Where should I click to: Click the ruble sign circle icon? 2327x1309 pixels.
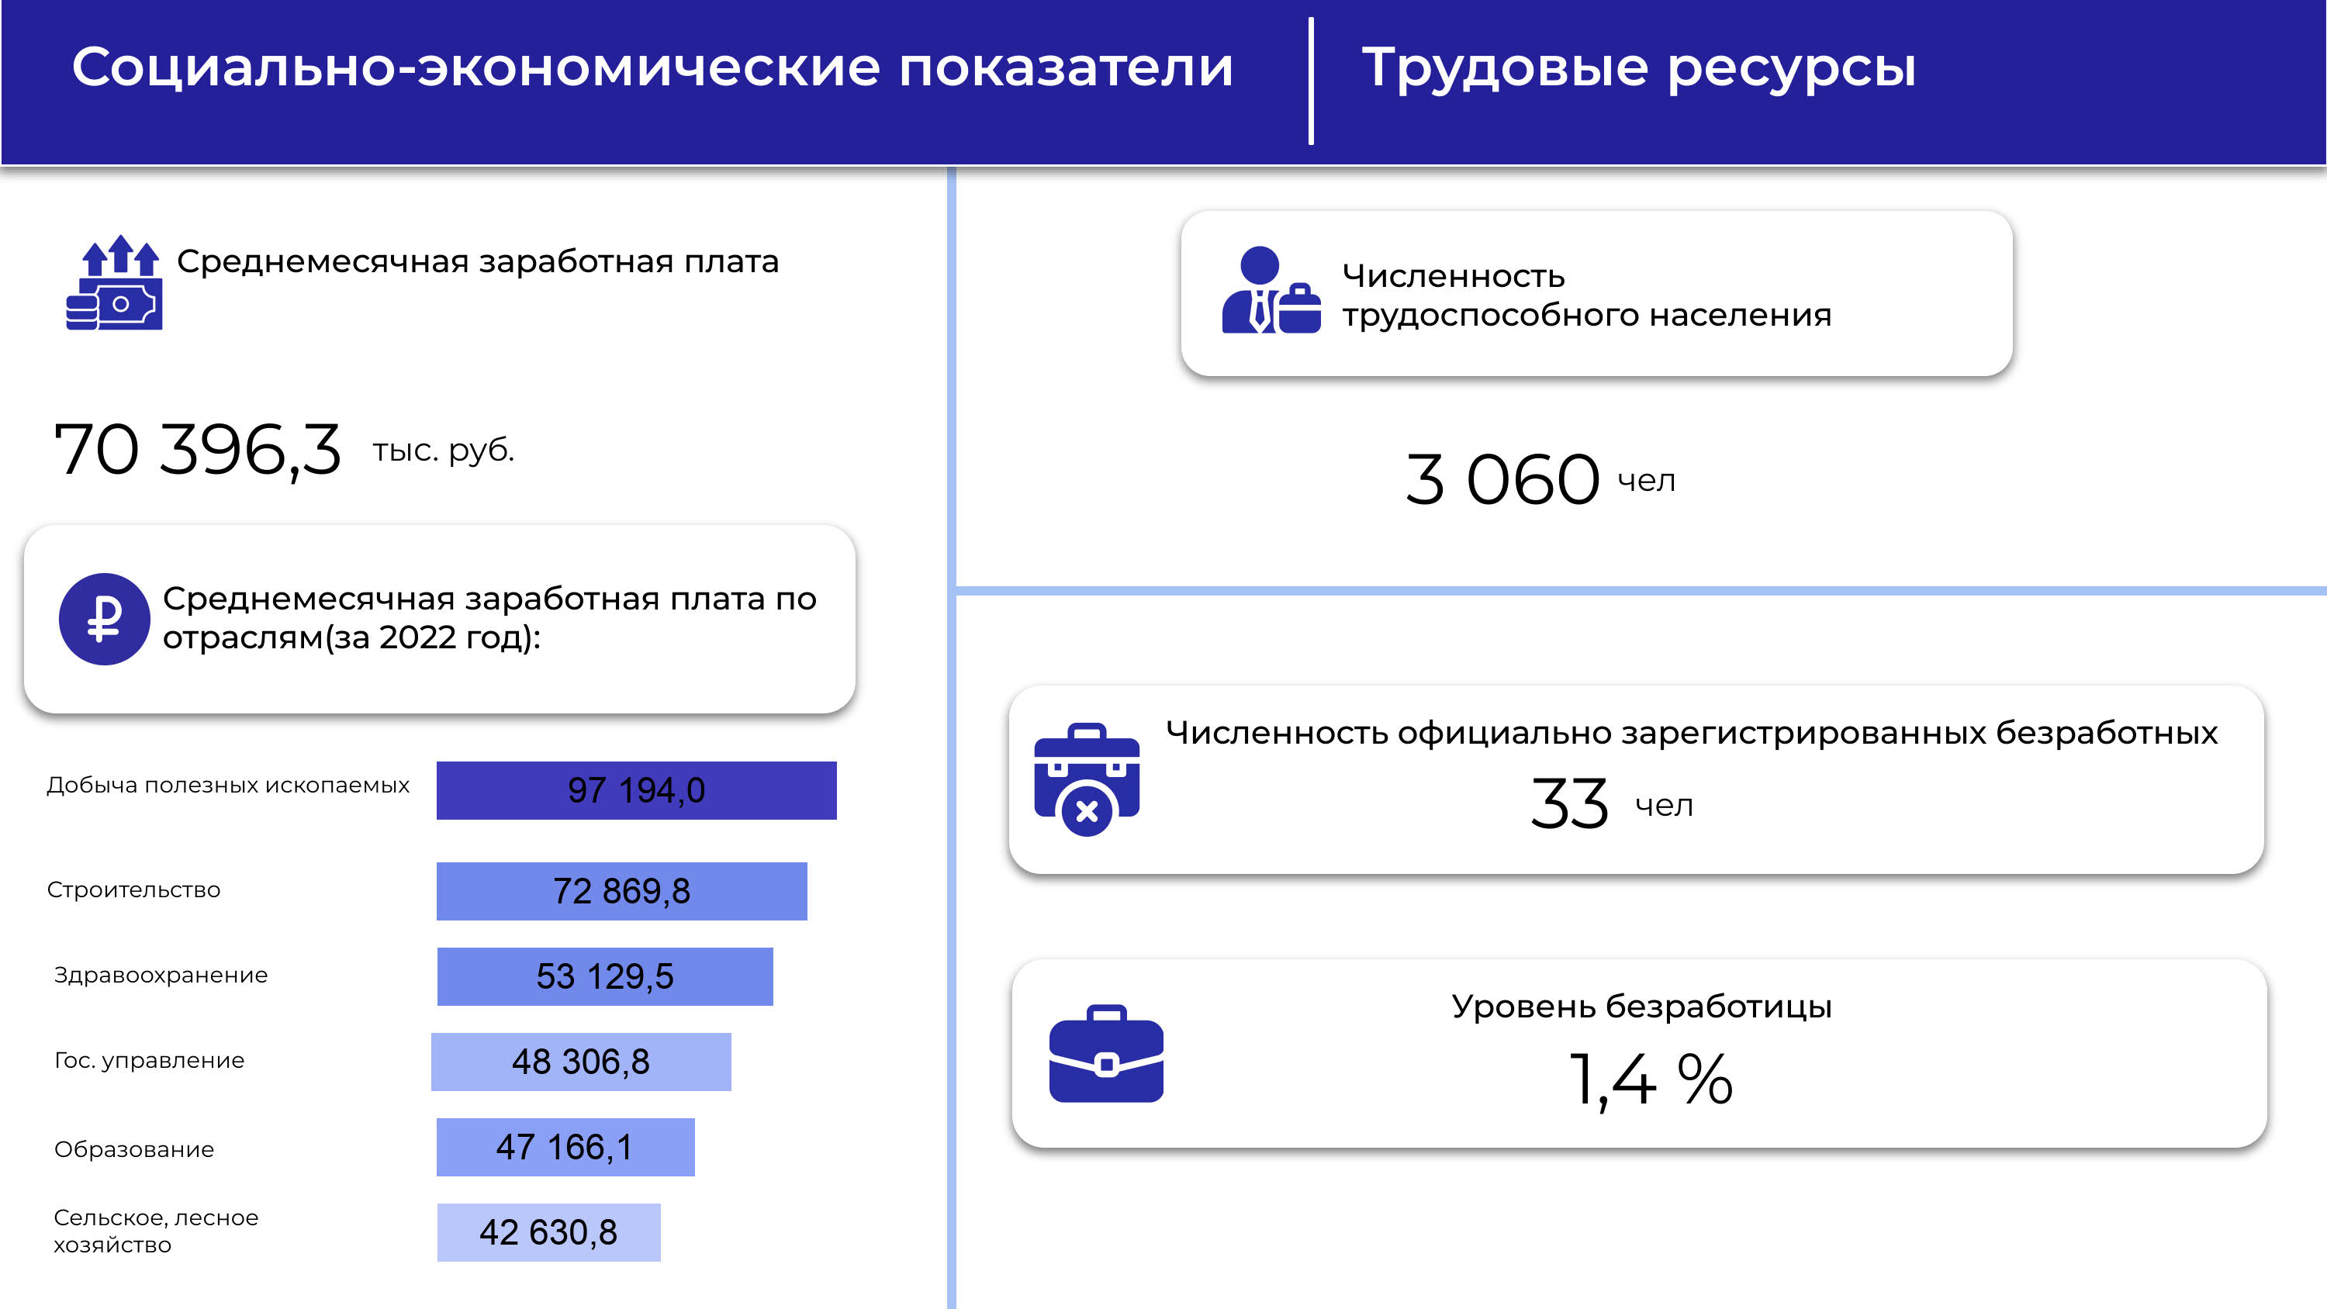104,620
